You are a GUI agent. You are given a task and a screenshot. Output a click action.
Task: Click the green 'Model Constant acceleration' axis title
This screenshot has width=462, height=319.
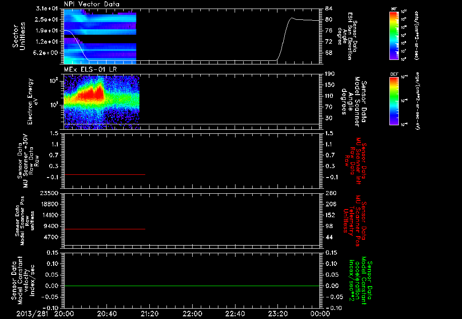(360, 280)
